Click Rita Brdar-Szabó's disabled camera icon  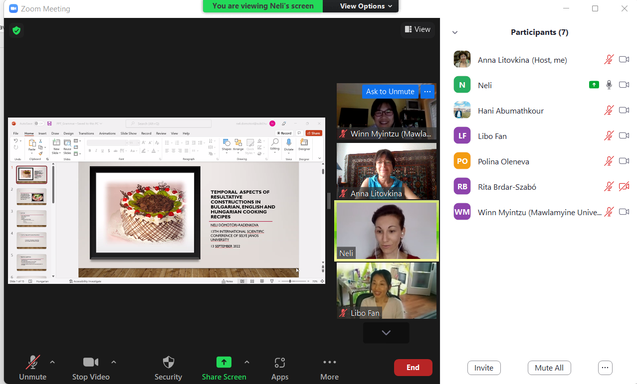point(624,187)
